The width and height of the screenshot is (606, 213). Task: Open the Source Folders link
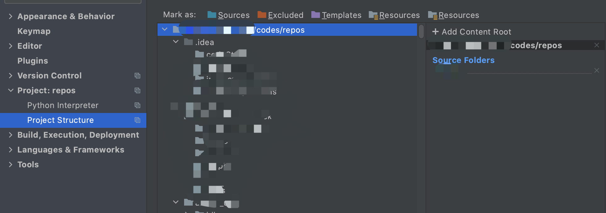click(463, 60)
